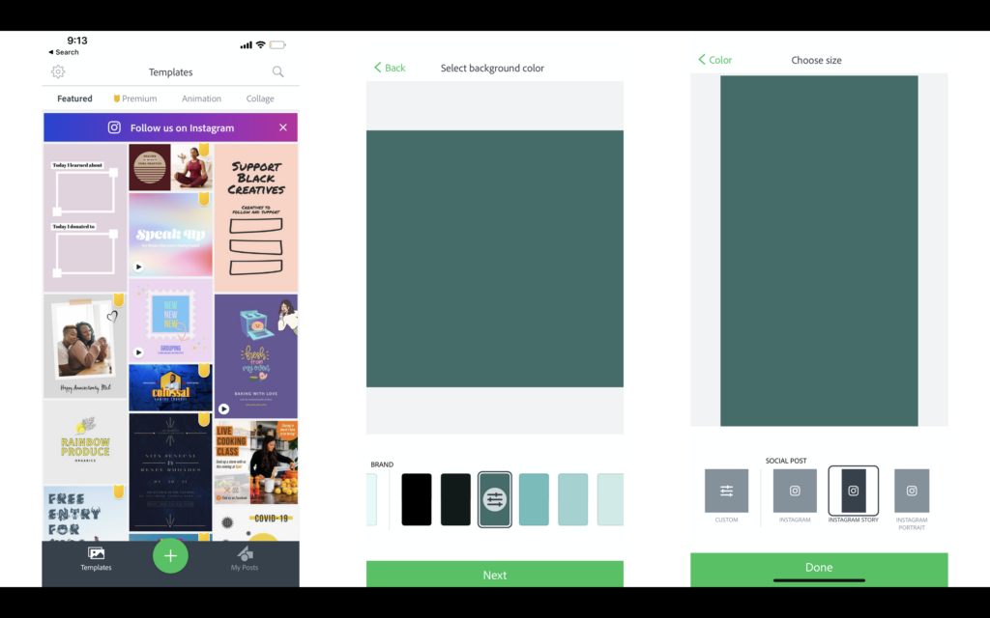Select the black color swatch
Viewport: 990px width, 618px height.
pyautogui.click(x=416, y=499)
